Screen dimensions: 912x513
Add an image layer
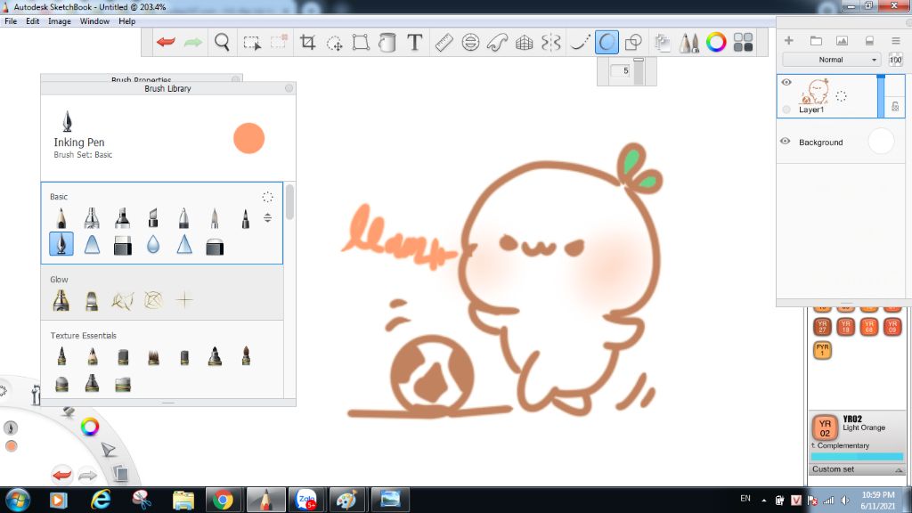coord(842,41)
